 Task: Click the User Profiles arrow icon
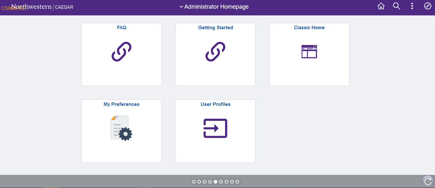pyautogui.click(x=215, y=128)
